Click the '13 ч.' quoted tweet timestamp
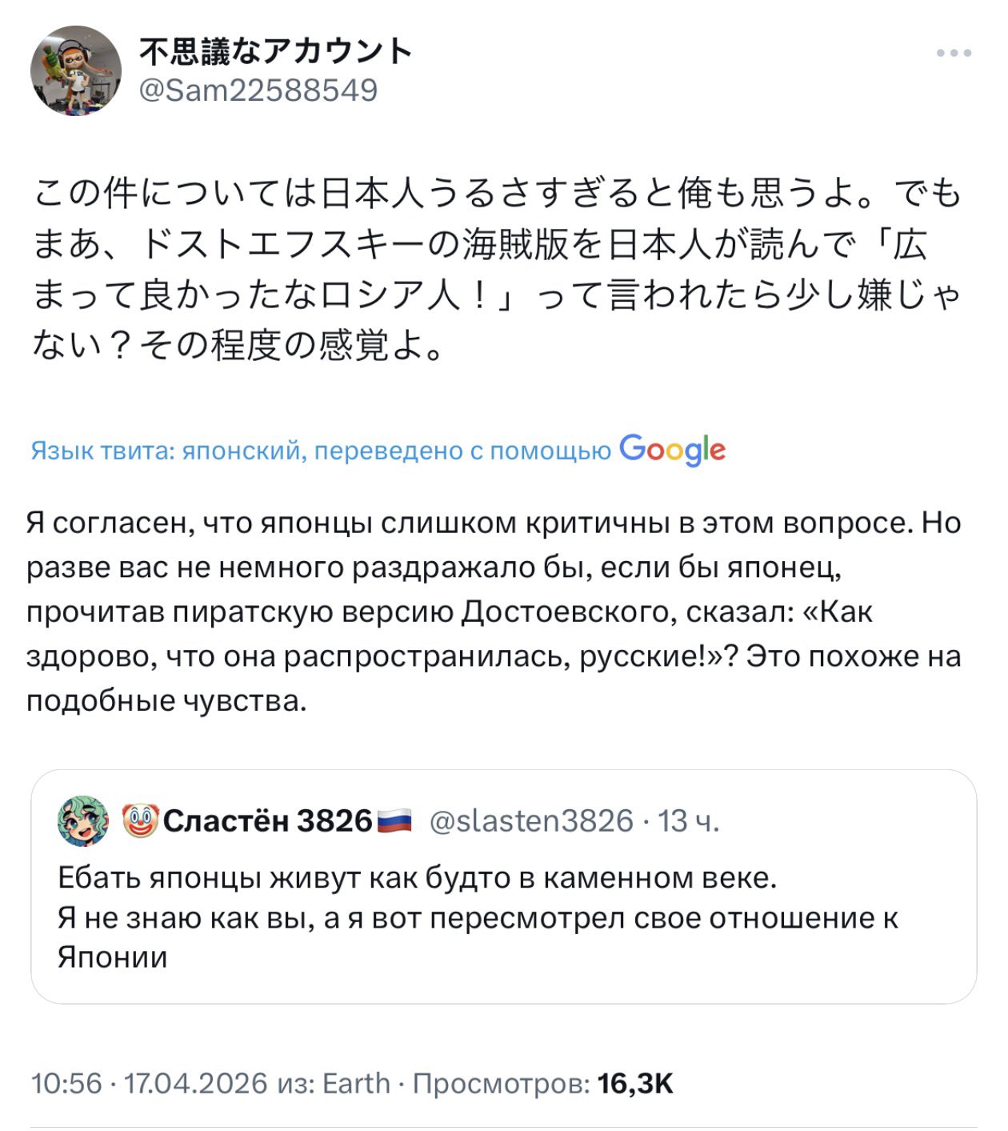The width and height of the screenshot is (1008, 1131). point(689,820)
